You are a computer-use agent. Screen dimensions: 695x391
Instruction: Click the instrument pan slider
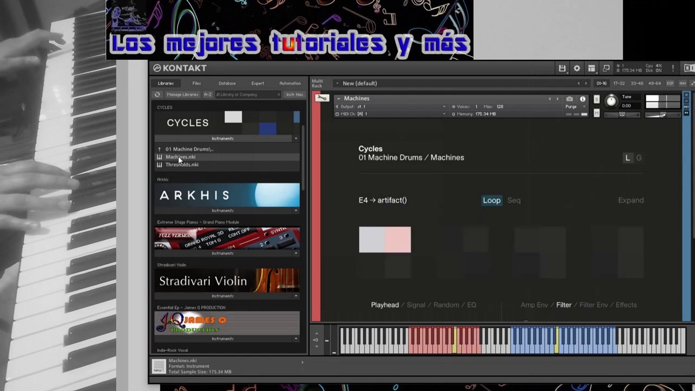coord(622,115)
